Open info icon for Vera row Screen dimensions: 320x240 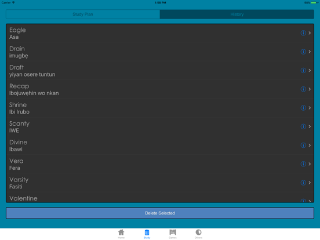click(303, 164)
